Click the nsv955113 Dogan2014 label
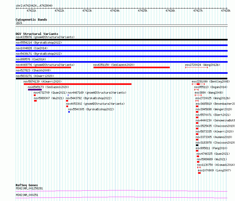235x201 pixels. point(211,87)
